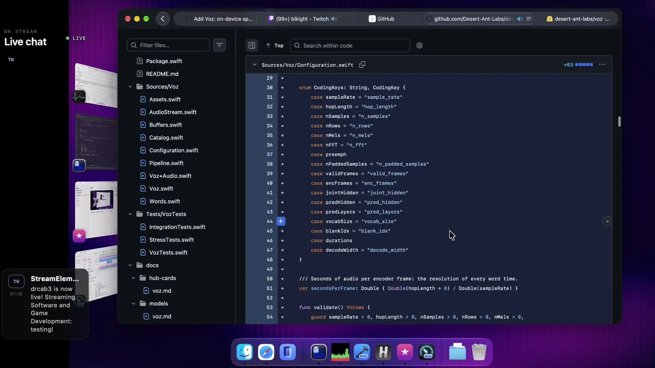Screen dimensions: 655x368
Task: Click the expand arrow beside line 44
Action: click(x=607, y=221)
